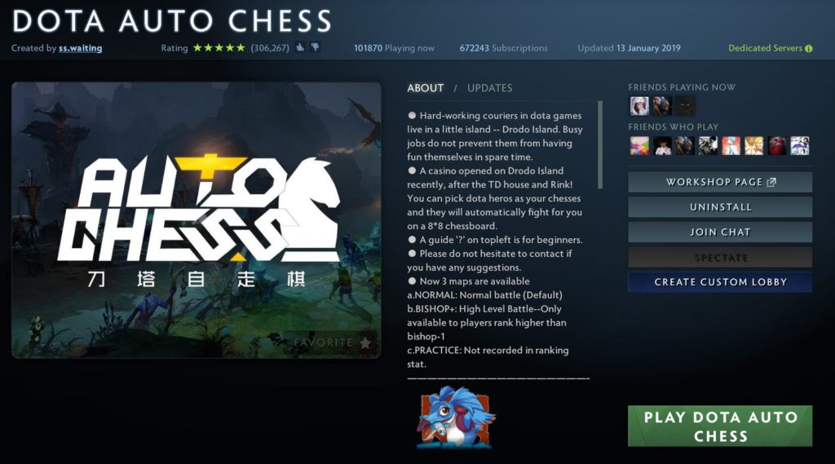Select first friend avatar under Friends Playing Now
The height and width of the screenshot is (464, 835).
click(639, 106)
